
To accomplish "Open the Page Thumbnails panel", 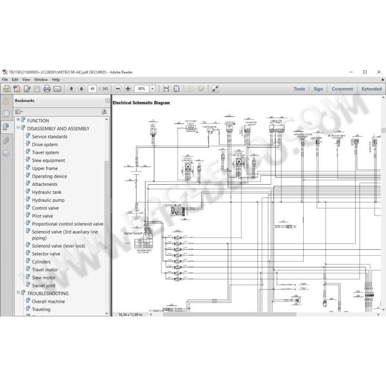I will 6,114.
